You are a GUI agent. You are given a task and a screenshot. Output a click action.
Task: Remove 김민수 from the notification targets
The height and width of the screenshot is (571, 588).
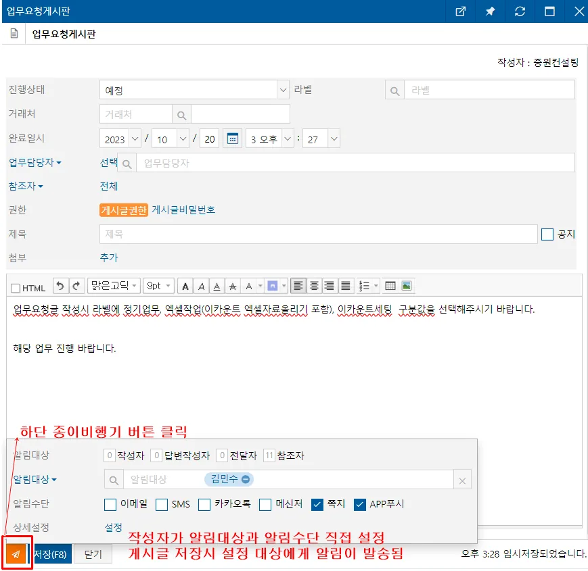point(246,479)
